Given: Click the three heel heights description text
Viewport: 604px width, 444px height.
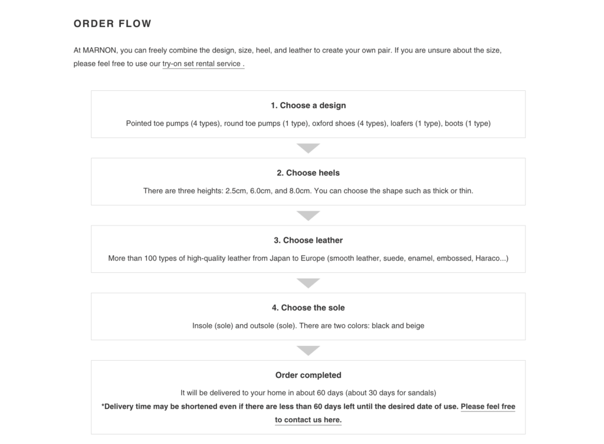Looking at the screenshot, I should point(308,191).
